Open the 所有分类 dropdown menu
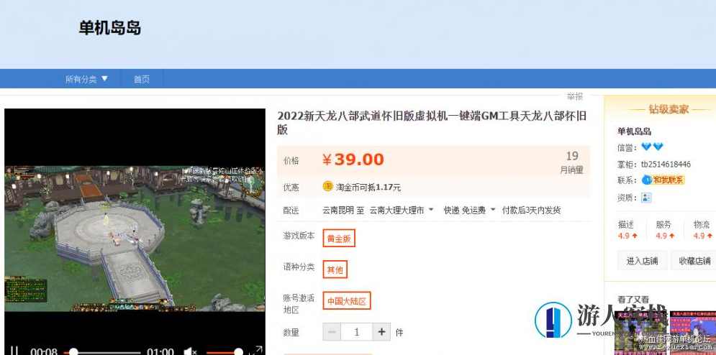Viewport: 716px width, 355px height. coord(87,79)
